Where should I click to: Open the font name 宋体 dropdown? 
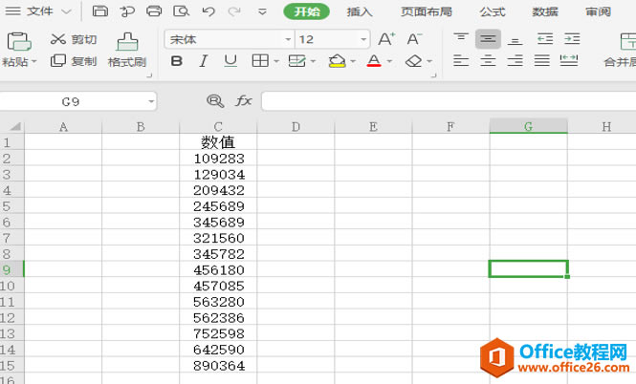click(288, 40)
